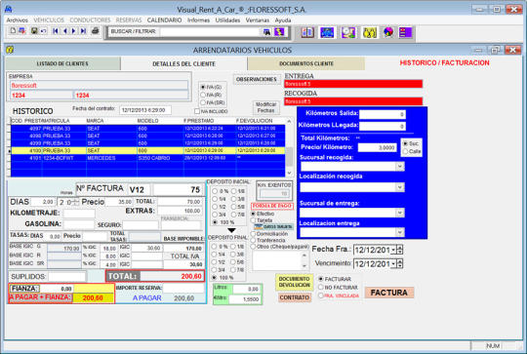Click the DOCUMENTO DEVOLUCION button
527x354 pixels.
pos(295,282)
